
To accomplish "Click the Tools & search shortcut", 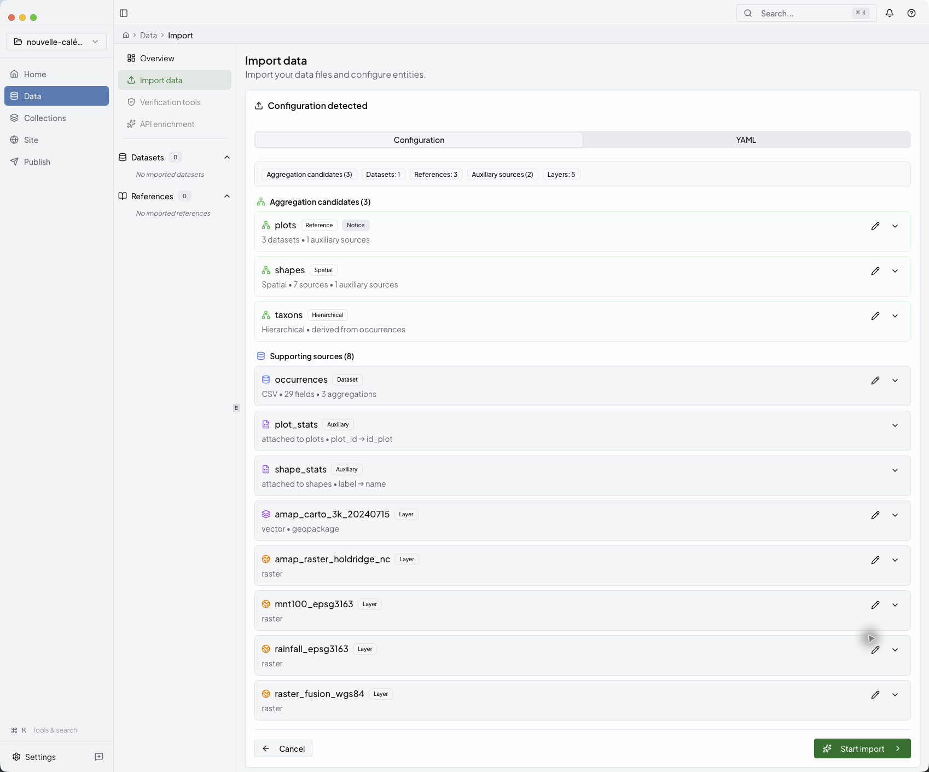I will 44,730.
